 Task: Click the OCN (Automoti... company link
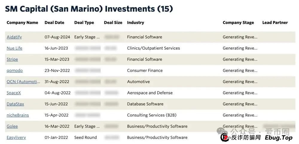[x=23, y=82]
